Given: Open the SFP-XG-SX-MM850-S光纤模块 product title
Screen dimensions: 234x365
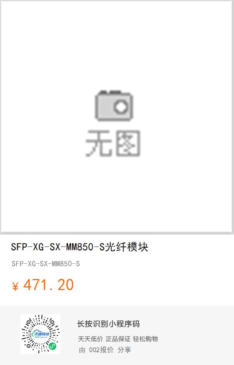Looking at the screenshot, I should [x=80, y=247].
